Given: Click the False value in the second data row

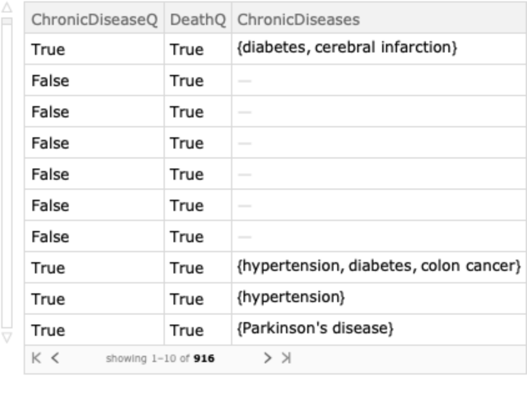Looking at the screenshot, I should click(x=51, y=81).
